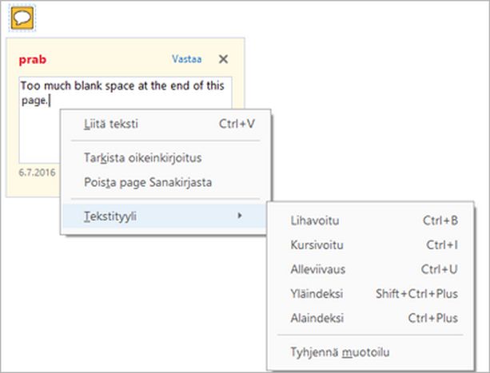Viewport: 490px width, 373px height.
Task: Choose Alleviivaus underline style
Action: 319,269
